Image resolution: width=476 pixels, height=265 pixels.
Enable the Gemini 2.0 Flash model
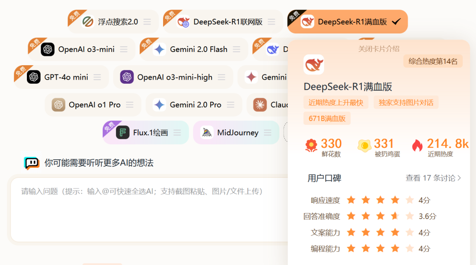194,49
